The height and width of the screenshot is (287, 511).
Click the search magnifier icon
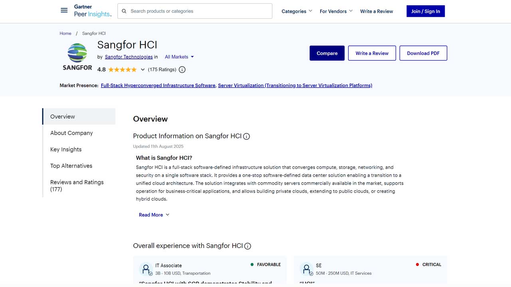pyautogui.click(x=124, y=11)
